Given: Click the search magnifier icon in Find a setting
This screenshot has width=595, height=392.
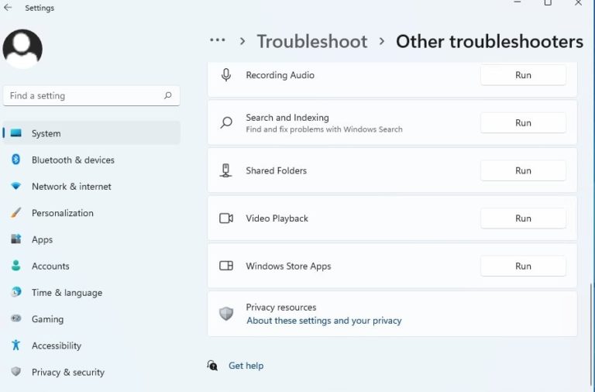Looking at the screenshot, I should [x=167, y=96].
